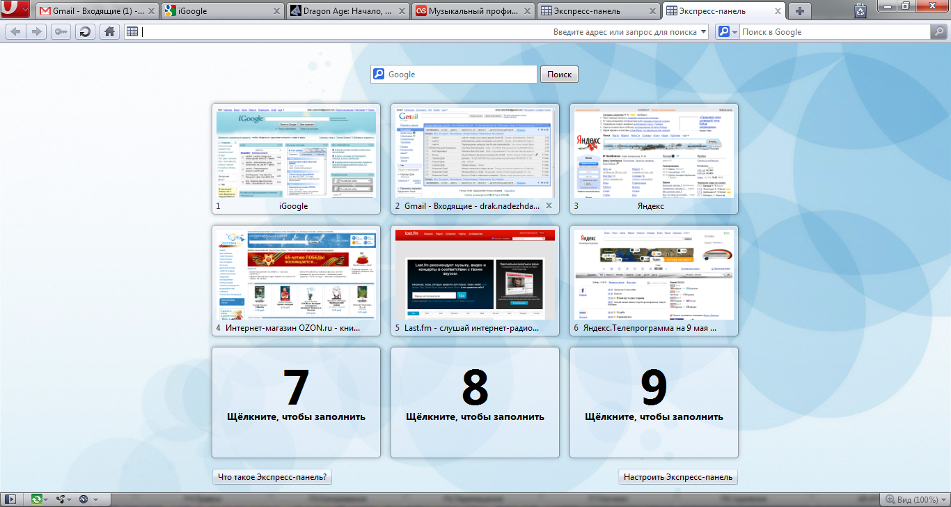Image resolution: width=951 pixels, height=507 pixels.
Task: Open the password manager key button
Action: [x=61, y=32]
